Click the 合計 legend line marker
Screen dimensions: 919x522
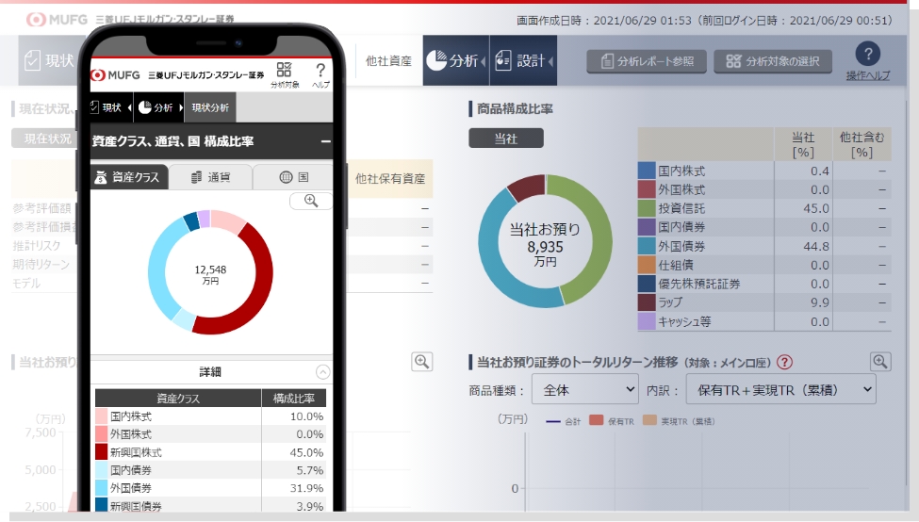click(x=553, y=421)
